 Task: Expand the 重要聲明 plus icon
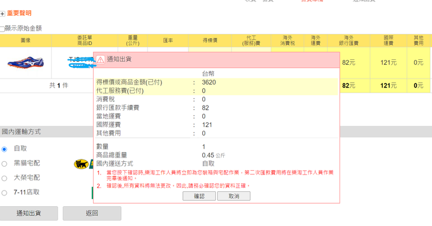coord(2,14)
